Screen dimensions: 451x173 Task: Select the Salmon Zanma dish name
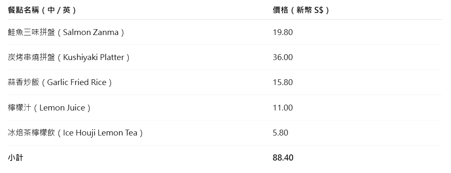[90, 32]
